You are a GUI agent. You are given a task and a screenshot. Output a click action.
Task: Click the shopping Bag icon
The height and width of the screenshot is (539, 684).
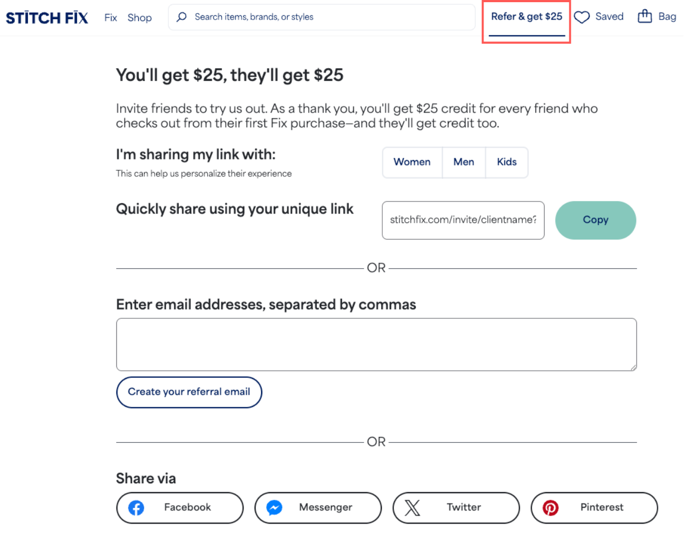click(x=645, y=16)
